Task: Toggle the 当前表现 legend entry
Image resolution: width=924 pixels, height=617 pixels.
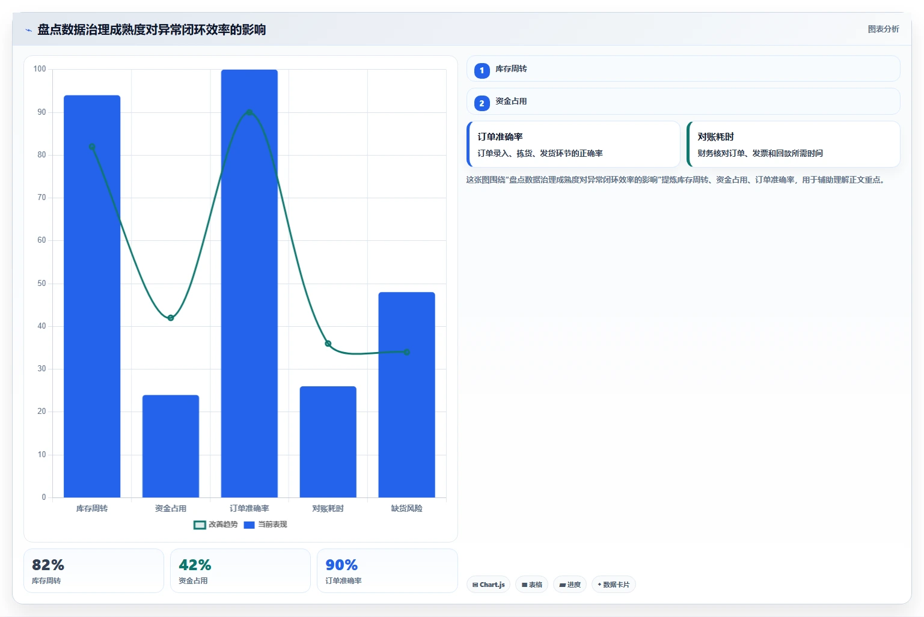Action: coord(265,524)
